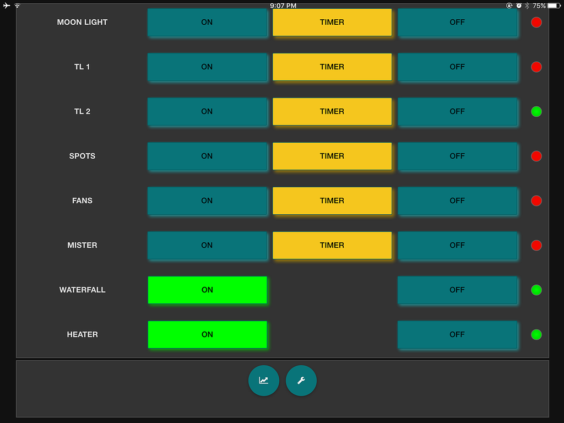Screen dimensions: 564x423
Task: Turn the Heater OFF
Action: tap(457, 334)
